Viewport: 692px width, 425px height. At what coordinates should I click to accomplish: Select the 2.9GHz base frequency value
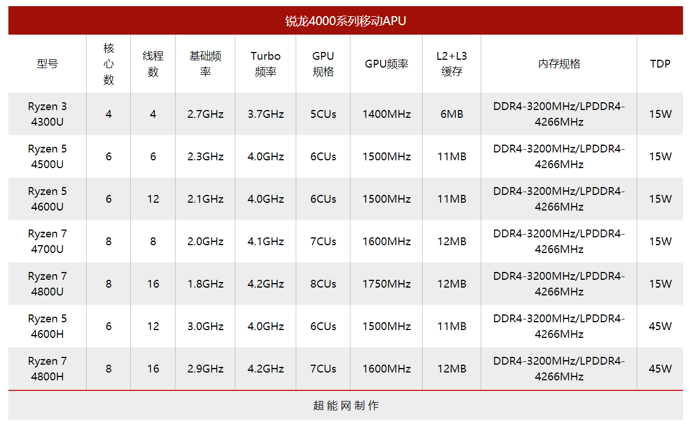coord(206,369)
